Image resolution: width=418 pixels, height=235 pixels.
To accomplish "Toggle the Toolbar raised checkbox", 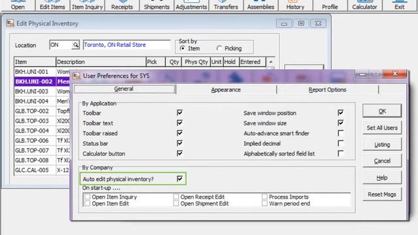I will (180, 133).
